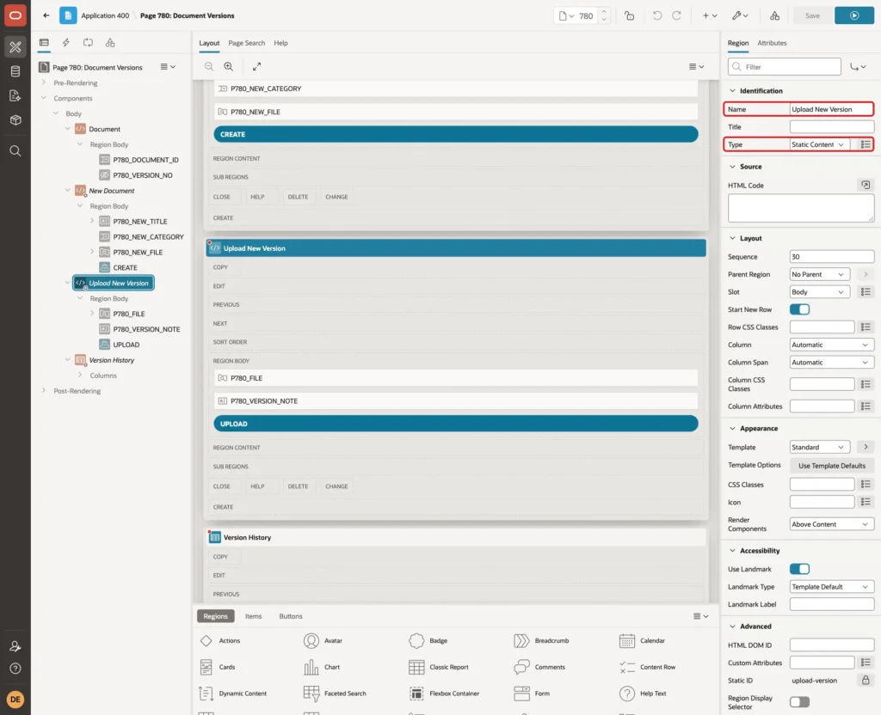The image size is (881, 715).
Task: Open the DE user avatar menu
Action: (15, 700)
